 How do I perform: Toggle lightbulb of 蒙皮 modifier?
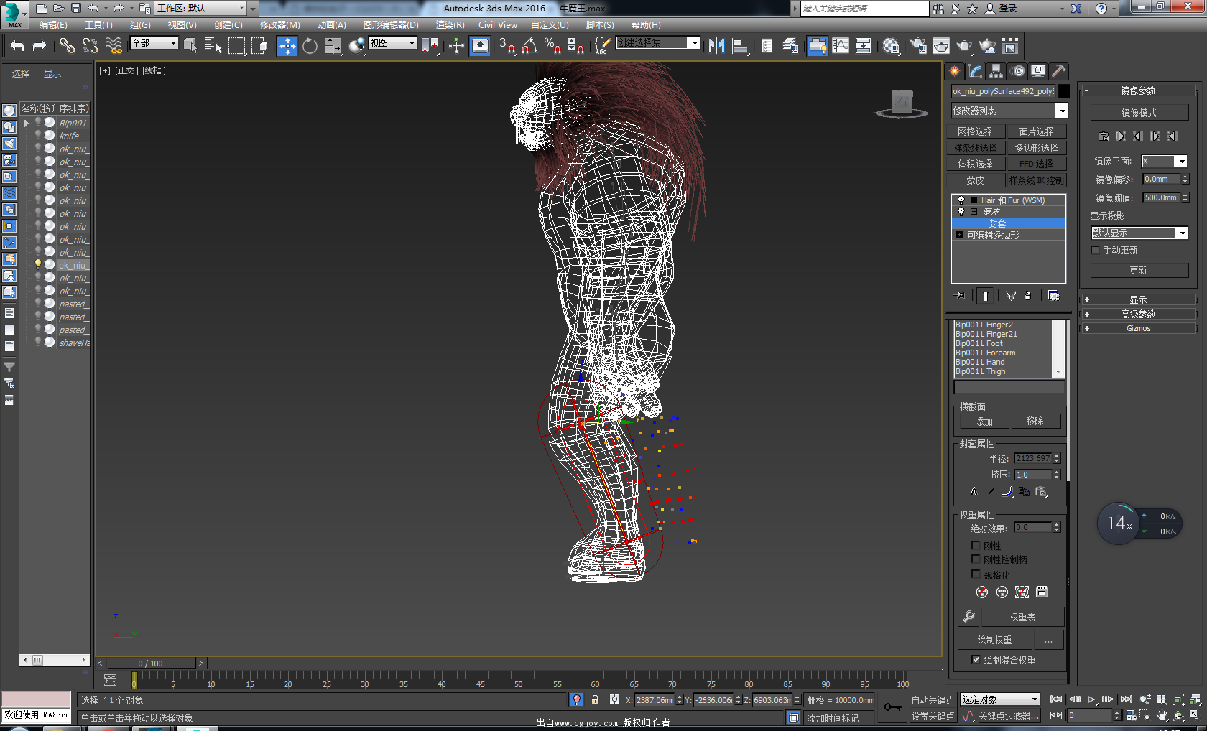pos(961,211)
